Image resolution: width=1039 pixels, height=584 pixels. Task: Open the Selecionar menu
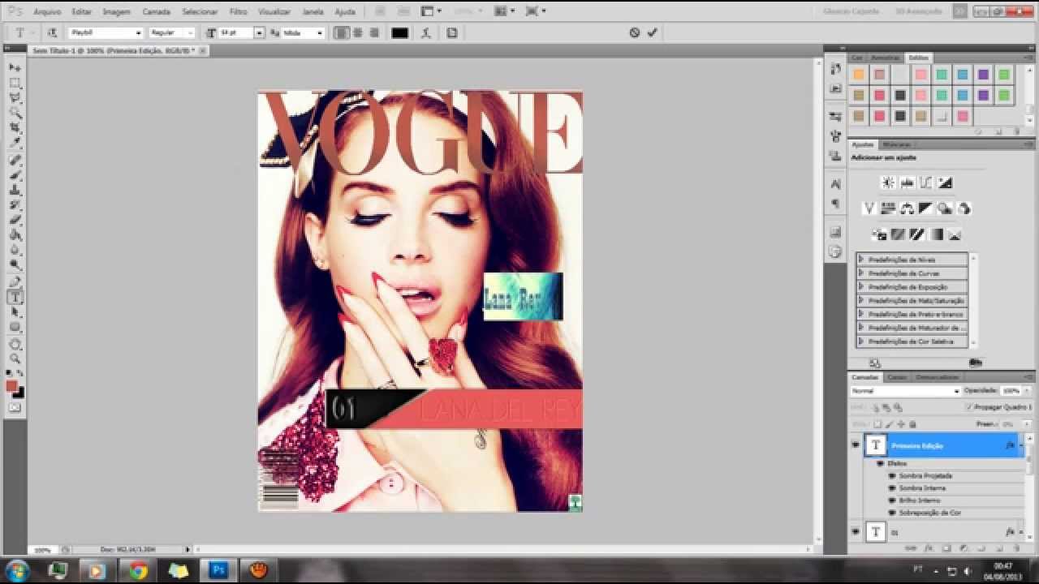click(200, 12)
